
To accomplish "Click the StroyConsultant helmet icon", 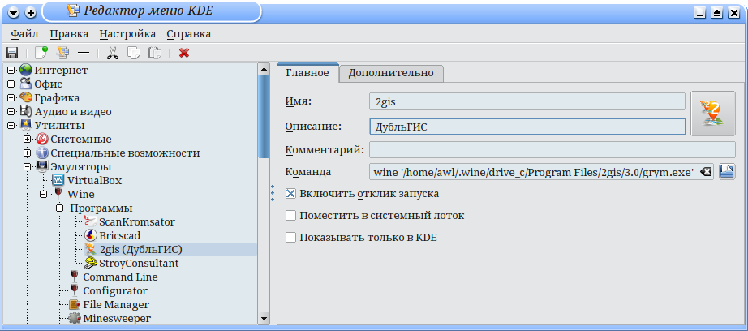I will click(x=90, y=264).
